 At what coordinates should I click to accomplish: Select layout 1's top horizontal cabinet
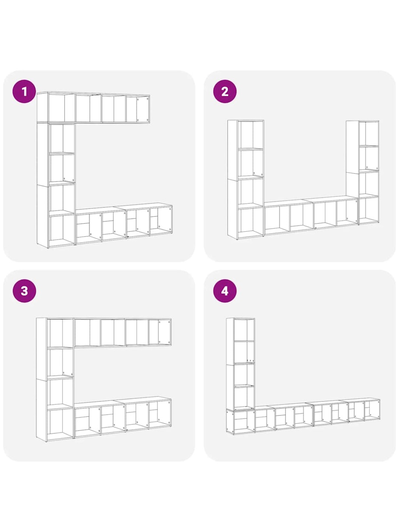[93, 108]
